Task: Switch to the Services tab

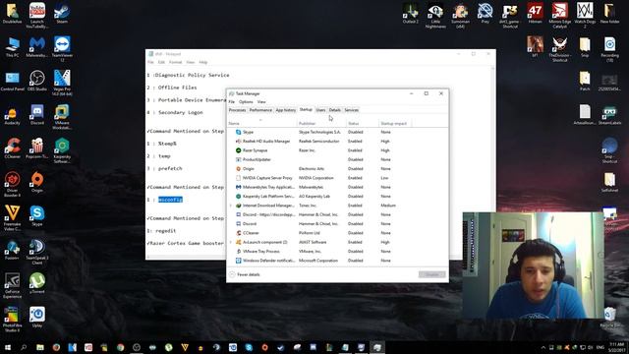Action: point(352,110)
